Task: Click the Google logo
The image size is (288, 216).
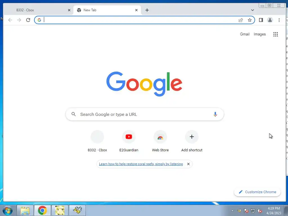Action: point(144,84)
